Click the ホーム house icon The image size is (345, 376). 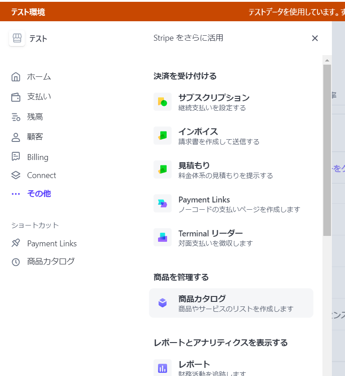tap(16, 77)
